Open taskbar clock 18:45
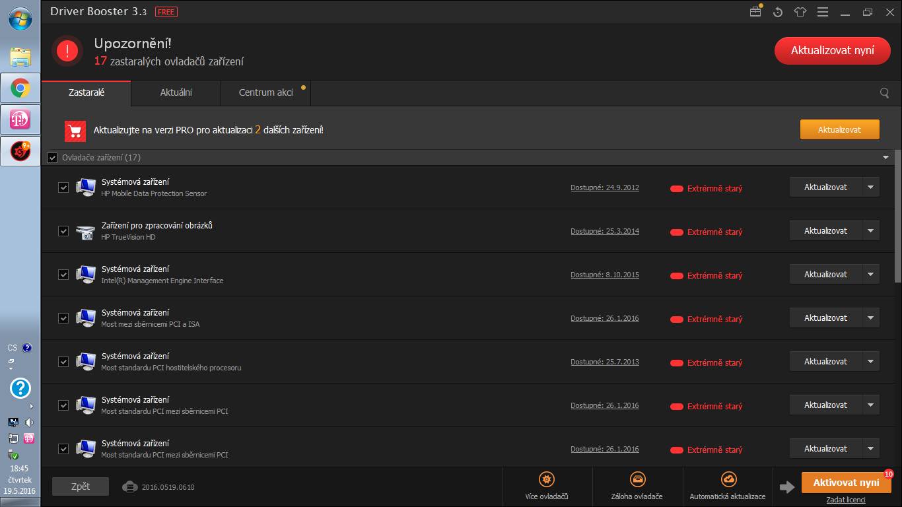 point(19,468)
